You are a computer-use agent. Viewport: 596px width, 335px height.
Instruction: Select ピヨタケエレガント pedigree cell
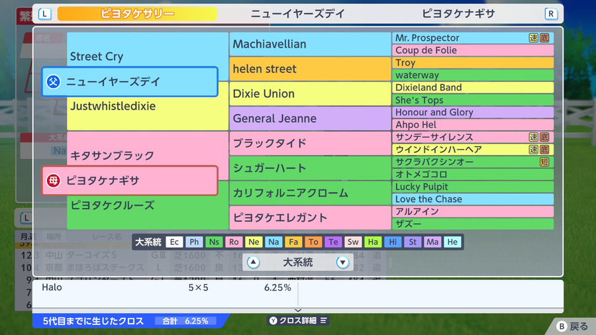click(310, 218)
